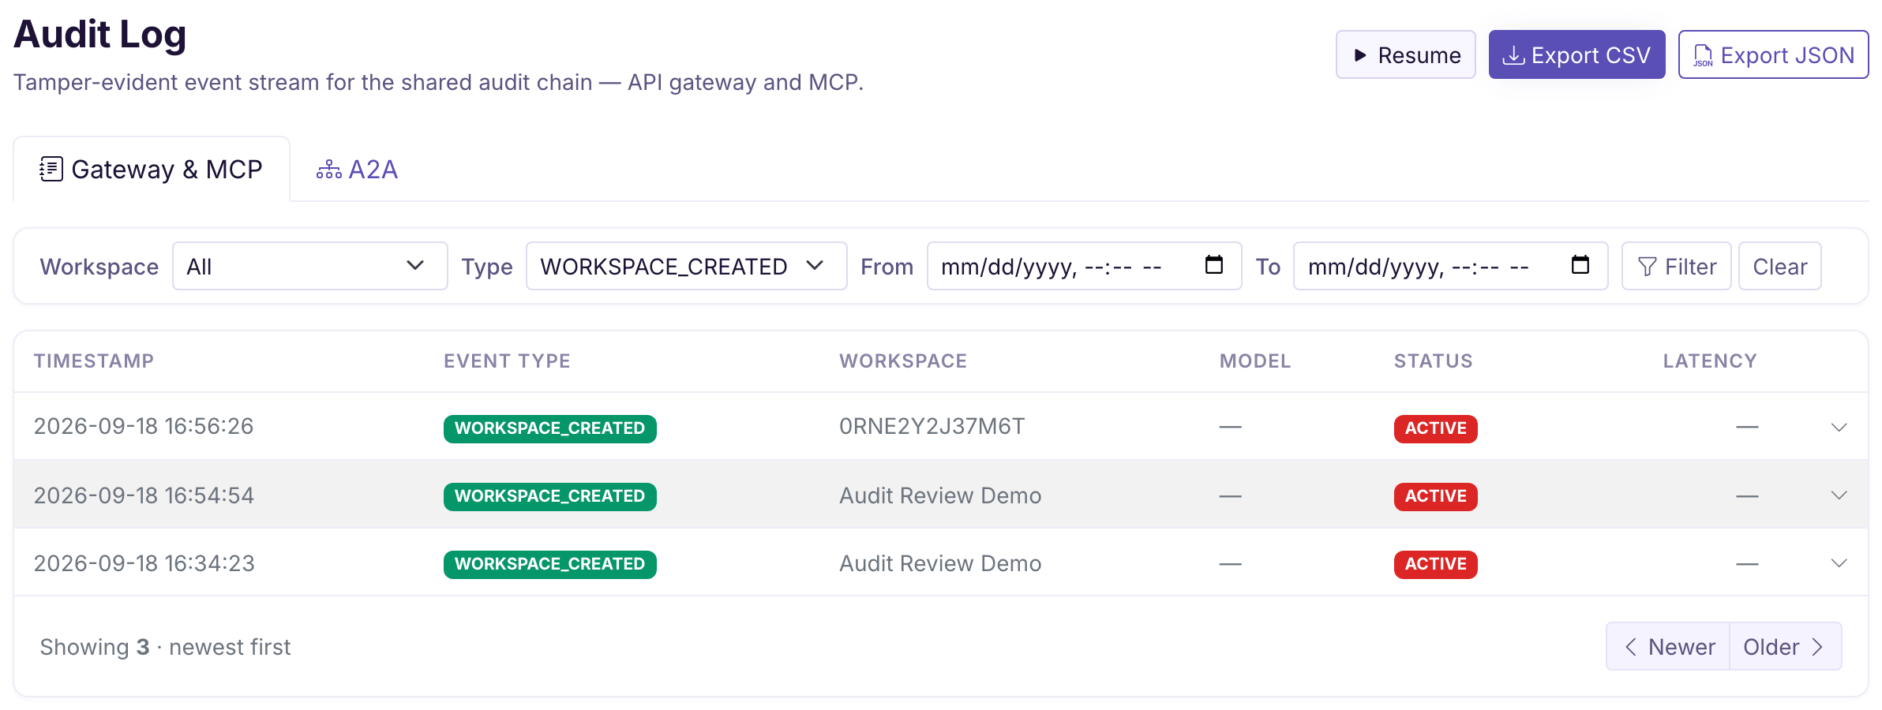Viewport: 1882px width, 710px height.
Task: Click the STATUS column header
Action: pos(1434,361)
